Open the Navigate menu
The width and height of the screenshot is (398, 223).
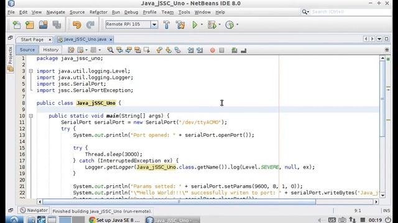pyautogui.click(x=55, y=12)
